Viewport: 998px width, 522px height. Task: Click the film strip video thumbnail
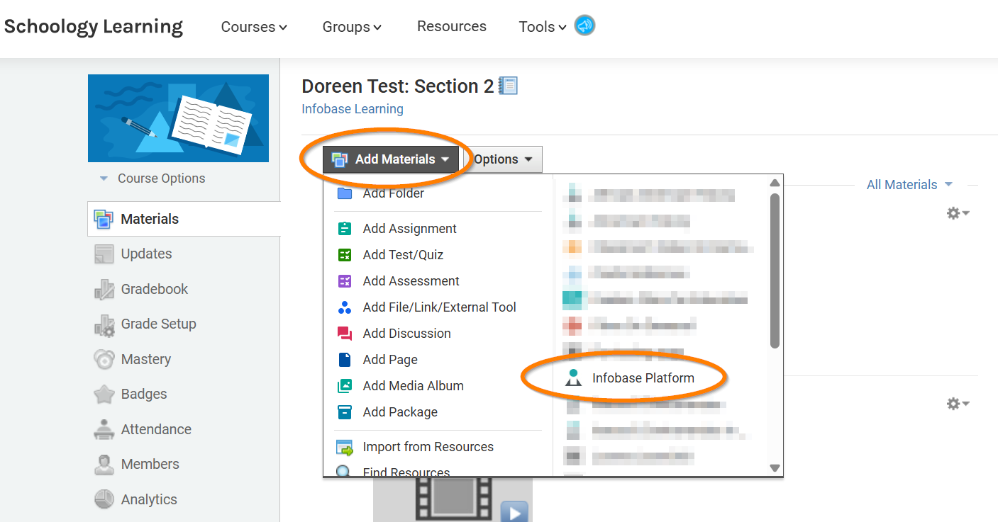tap(453, 499)
